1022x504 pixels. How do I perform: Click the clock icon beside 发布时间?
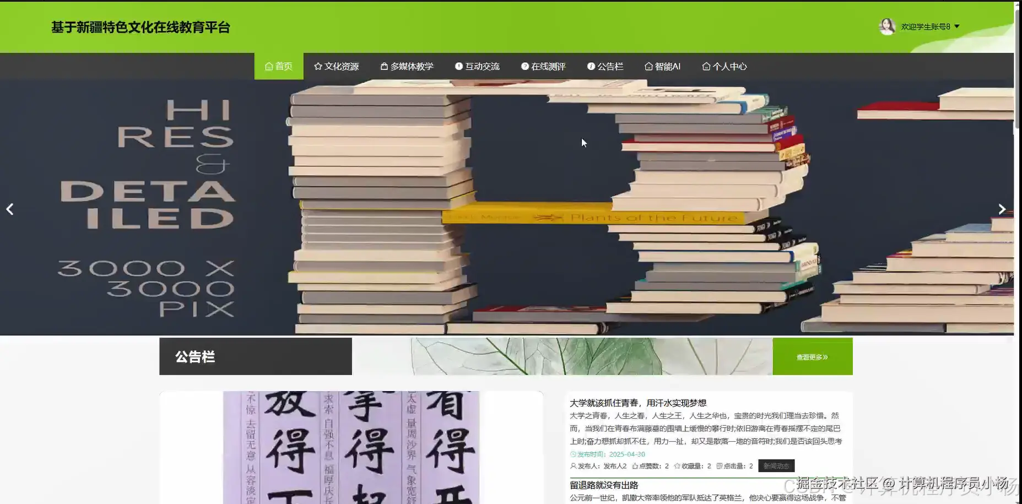573,454
